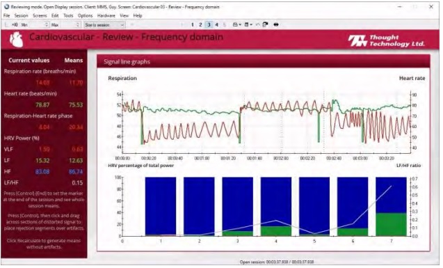Click the 'Respiration rate (breaths/min)' label

coord(40,71)
